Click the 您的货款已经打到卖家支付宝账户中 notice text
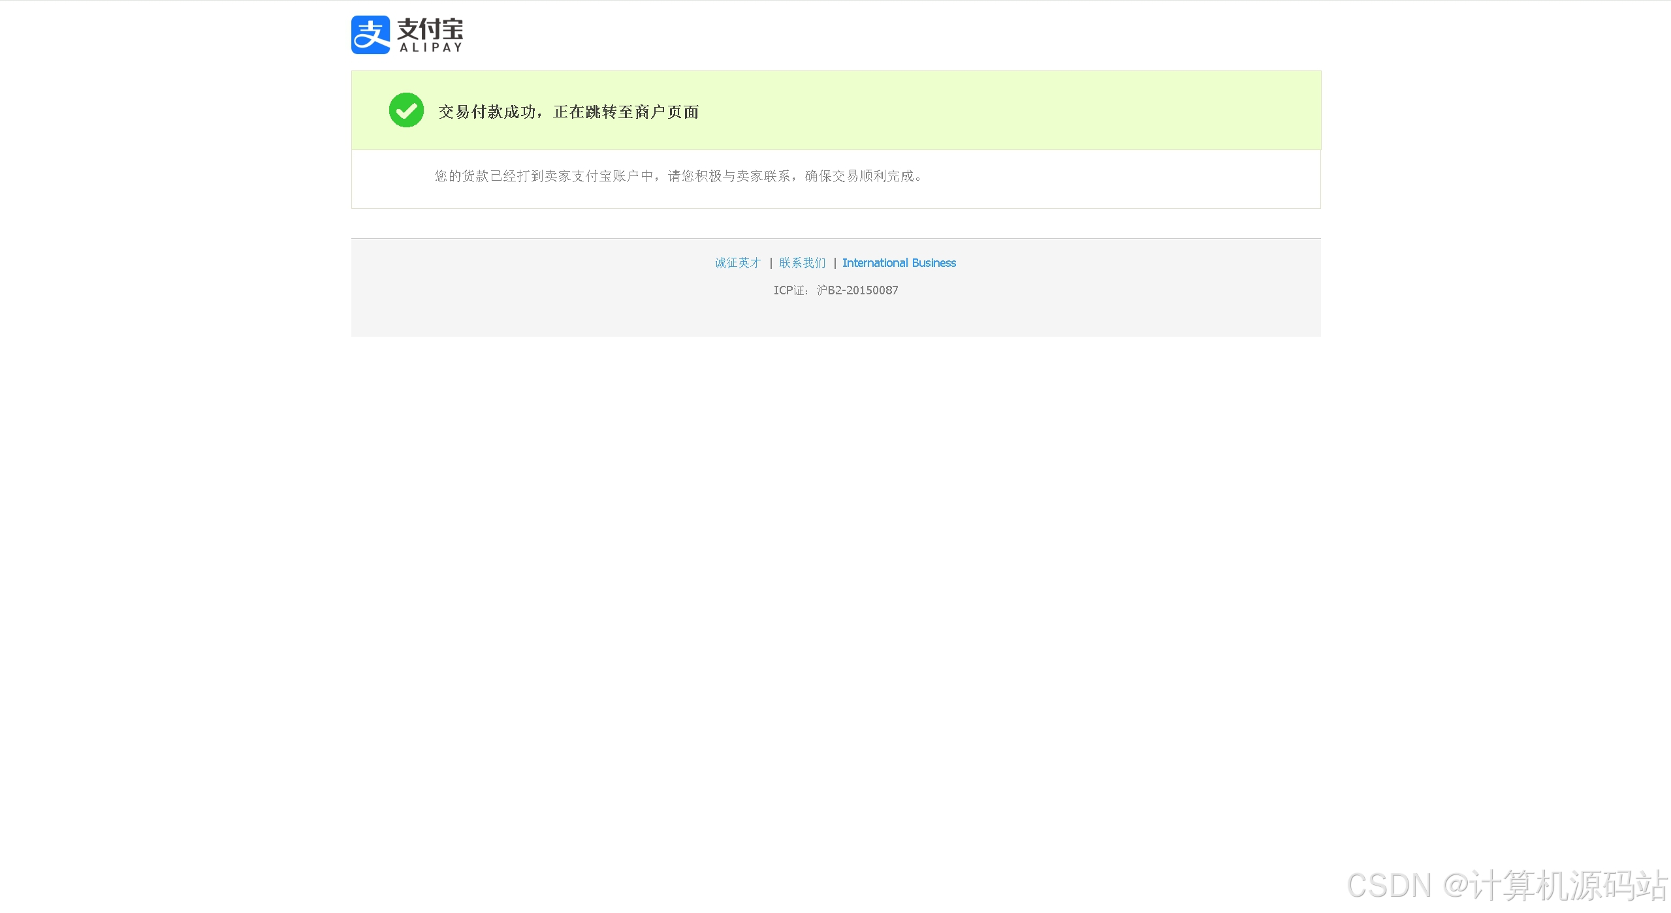Viewport: 1671px width, 913px height. [x=679, y=176]
